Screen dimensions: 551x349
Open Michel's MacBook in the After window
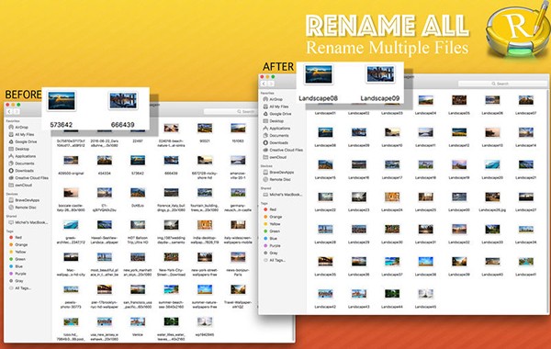pyautogui.click(x=283, y=195)
